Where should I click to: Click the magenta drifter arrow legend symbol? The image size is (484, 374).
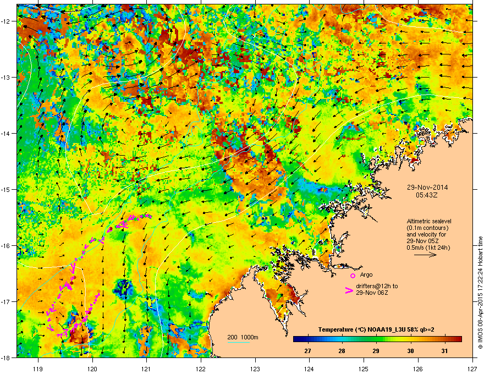point(349,290)
